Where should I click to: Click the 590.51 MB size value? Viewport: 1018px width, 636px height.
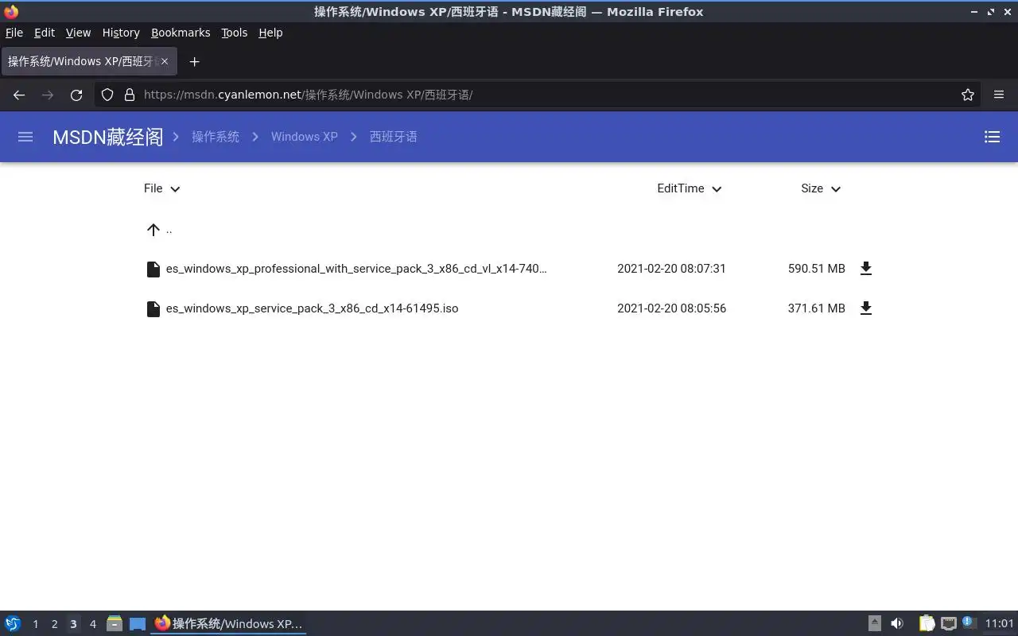click(x=817, y=269)
